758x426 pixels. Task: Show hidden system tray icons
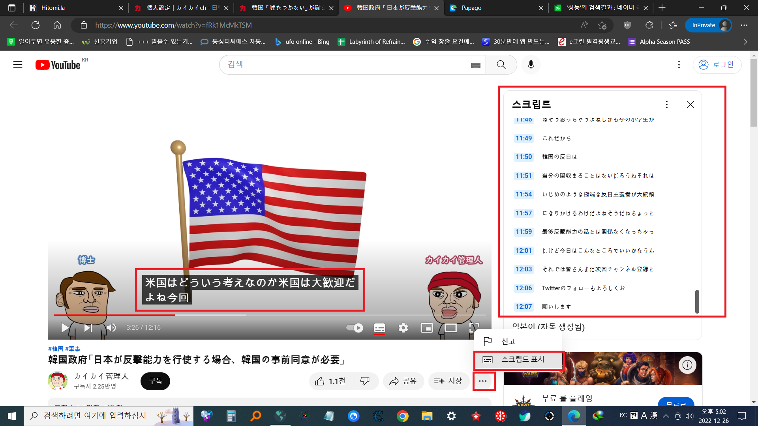coord(666,416)
